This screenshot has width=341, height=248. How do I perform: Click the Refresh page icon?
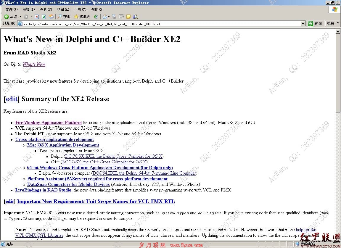(x=44, y=17)
